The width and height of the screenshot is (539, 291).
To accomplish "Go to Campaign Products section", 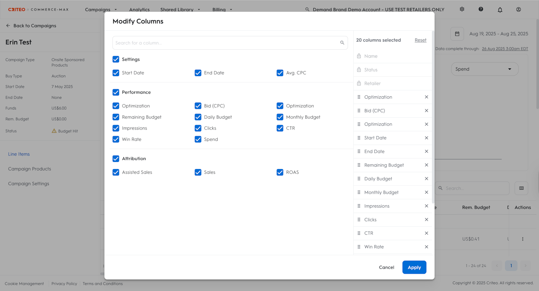I will (x=29, y=169).
